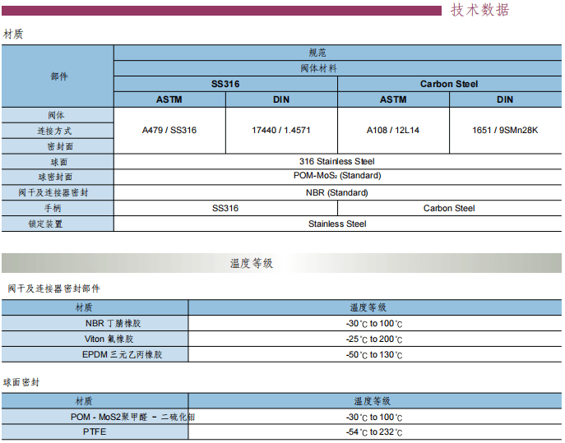
Task: Select the 1651 / 9SMn28K cell
Action: point(505,130)
